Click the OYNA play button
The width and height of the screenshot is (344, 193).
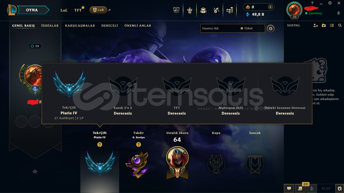(32, 10)
